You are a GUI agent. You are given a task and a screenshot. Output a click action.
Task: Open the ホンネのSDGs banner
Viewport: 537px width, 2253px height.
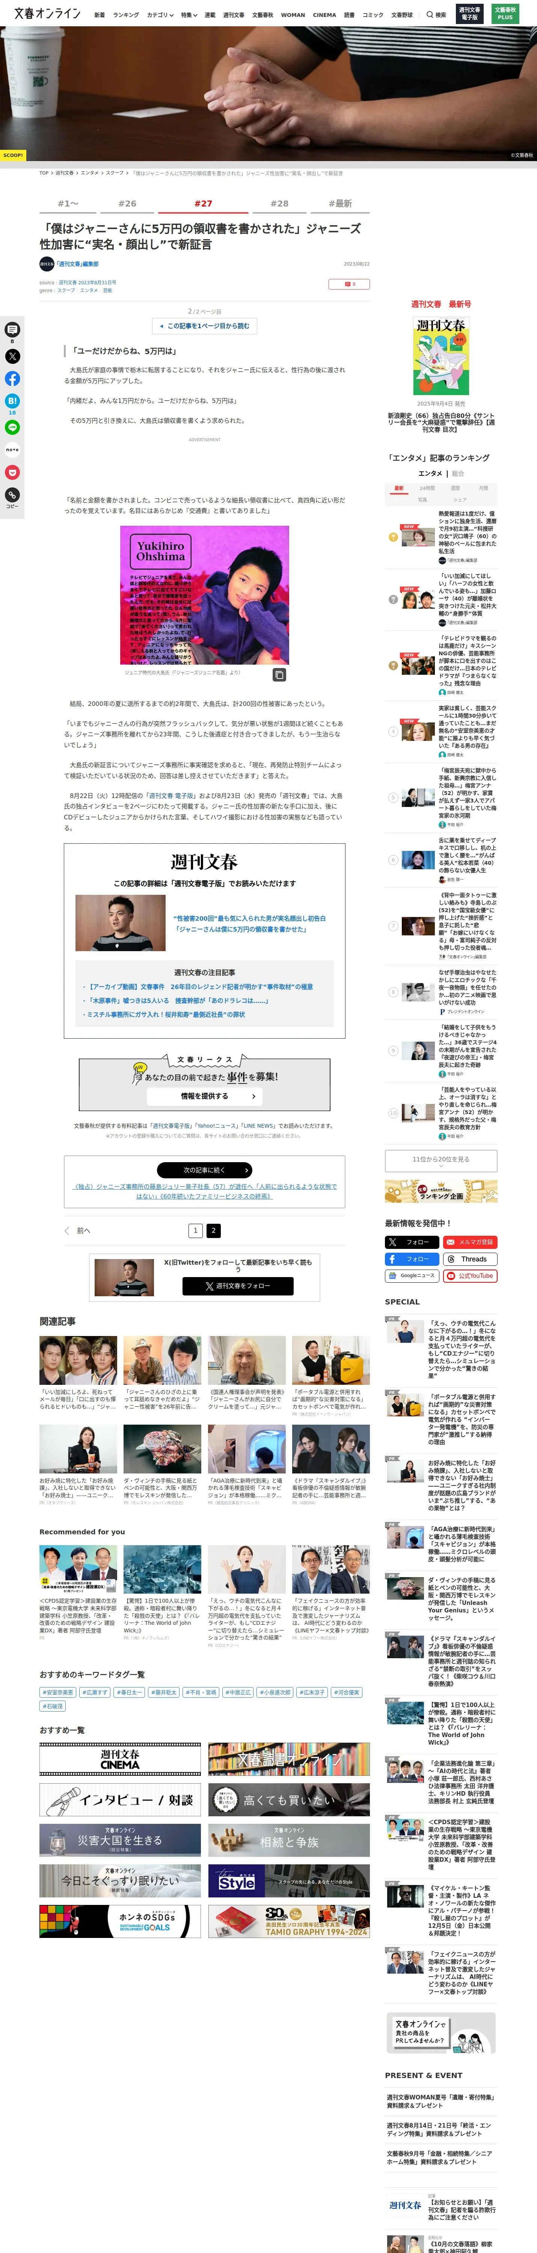[120, 1921]
